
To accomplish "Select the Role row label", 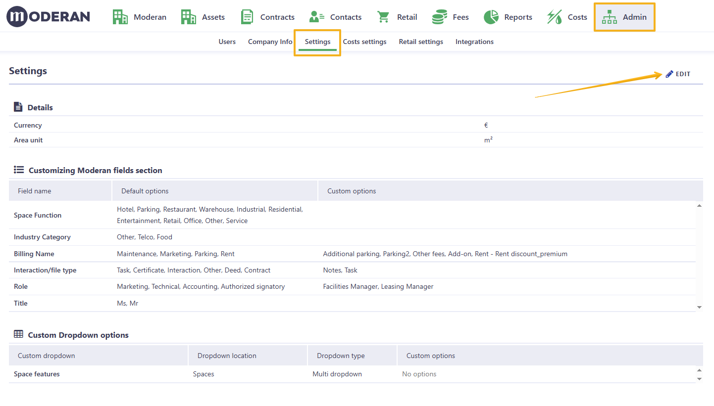I will click(x=21, y=286).
